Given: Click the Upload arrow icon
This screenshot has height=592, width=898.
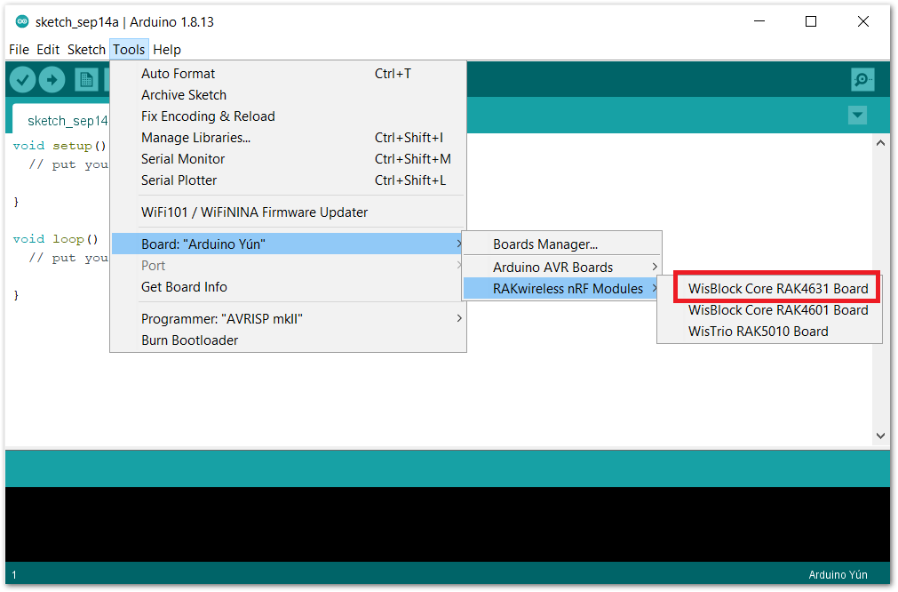Looking at the screenshot, I should (x=52, y=80).
